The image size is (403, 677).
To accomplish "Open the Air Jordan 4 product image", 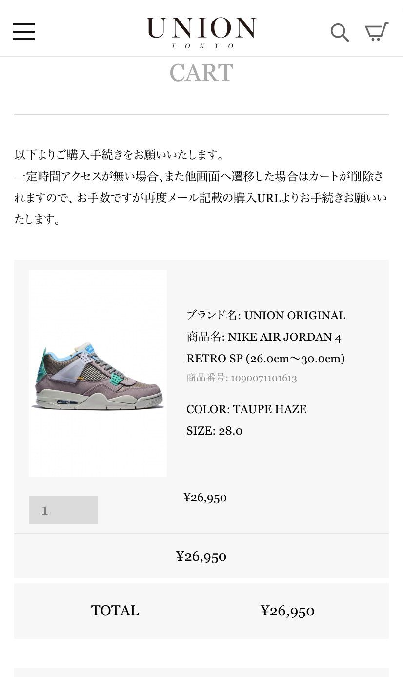I will tap(98, 373).
